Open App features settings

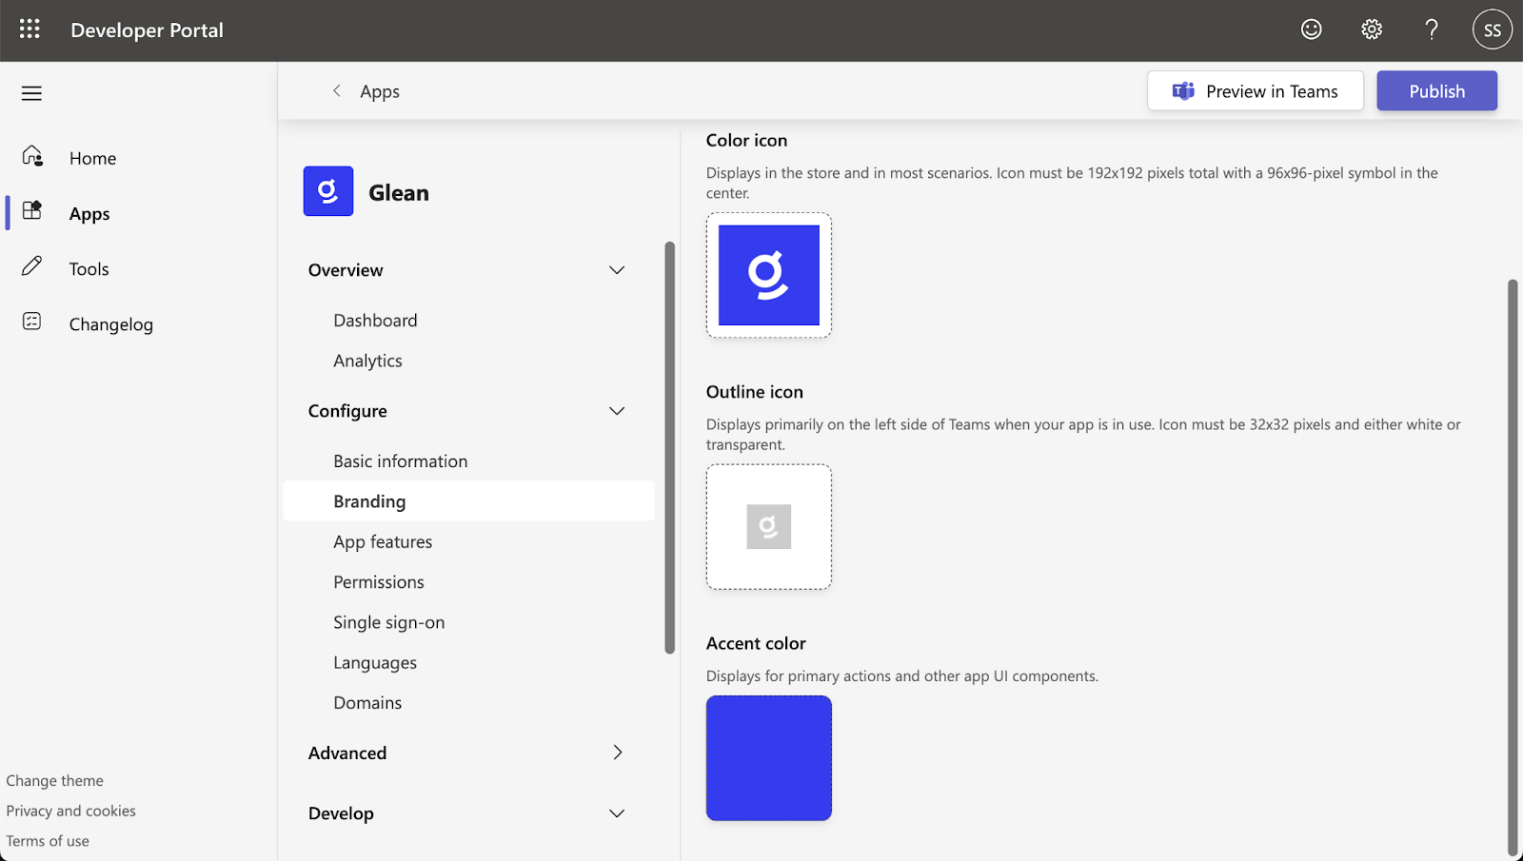[x=383, y=541]
